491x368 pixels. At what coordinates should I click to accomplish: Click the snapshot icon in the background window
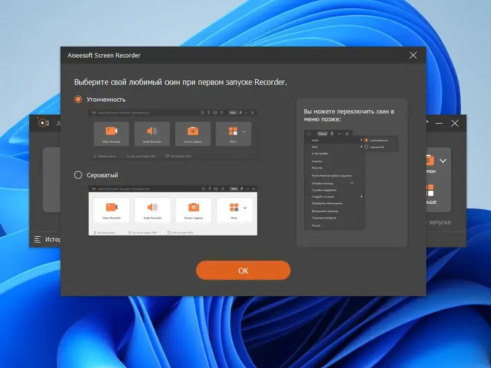click(430, 161)
